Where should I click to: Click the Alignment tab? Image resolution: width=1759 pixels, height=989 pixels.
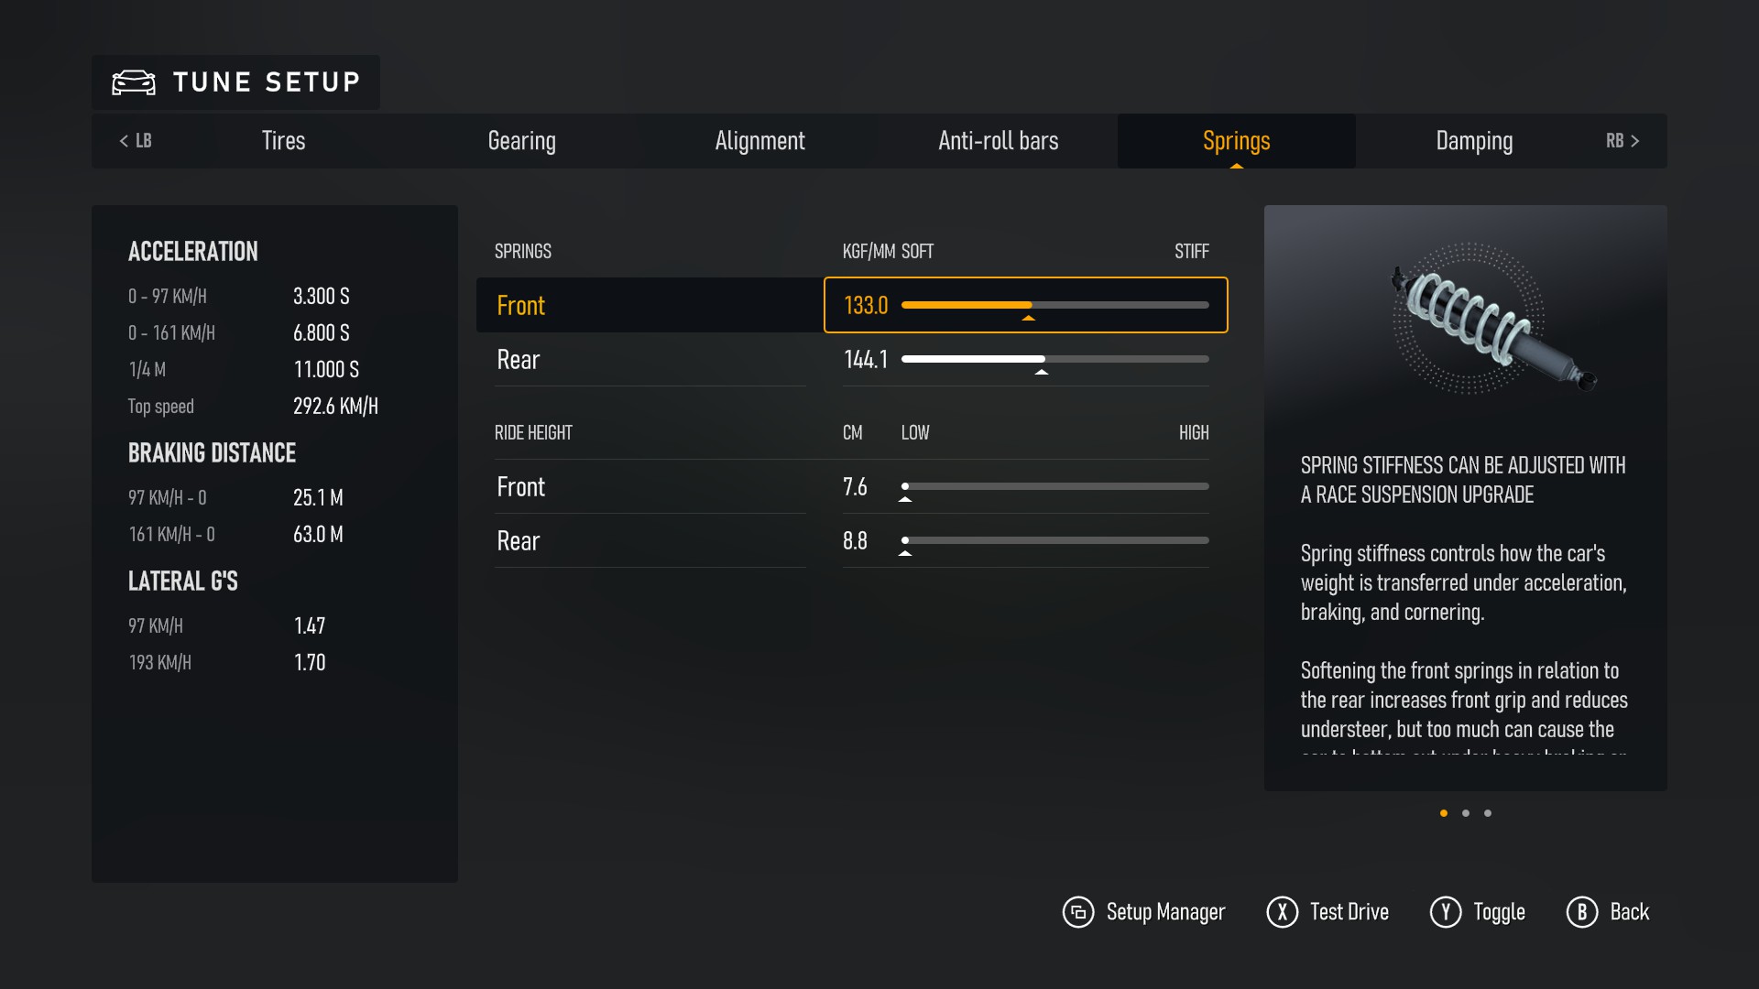click(x=759, y=141)
